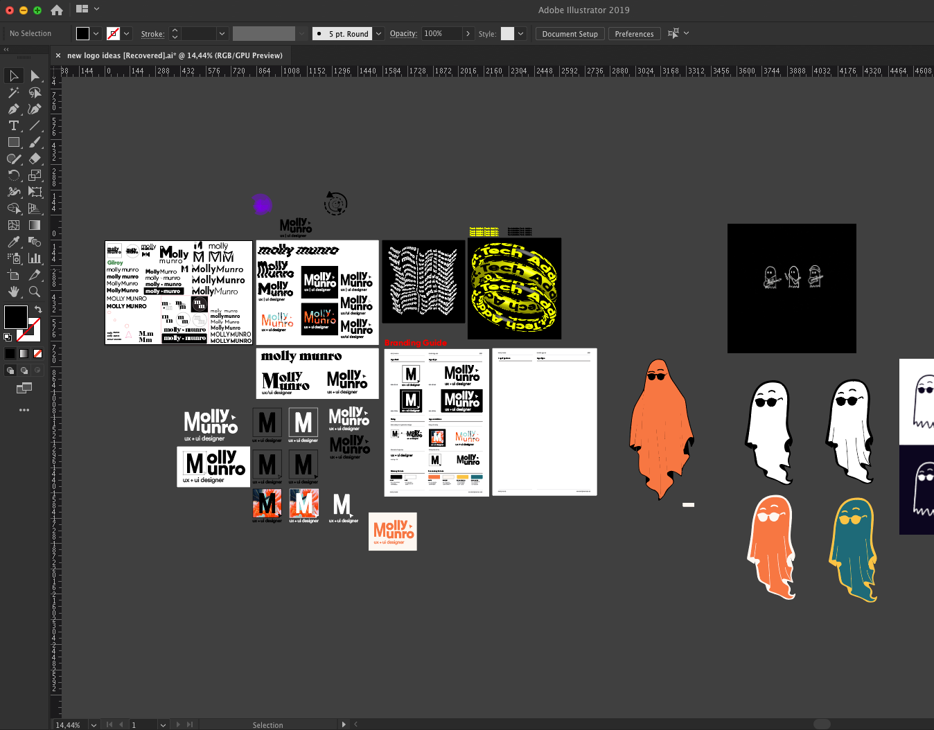Select the Lasso tool
This screenshot has height=730, width=934.
coord(35,92)
